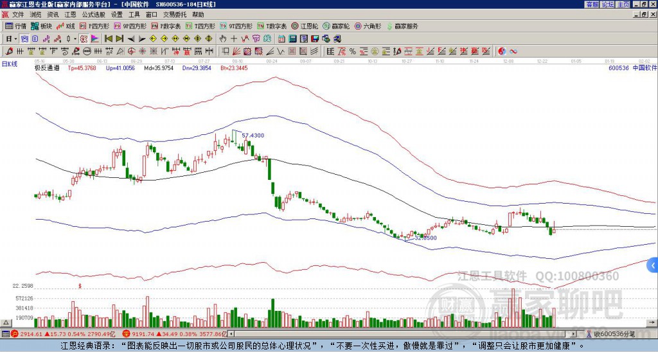
Task: Click the 主页 homepage link
Action: 623,4
